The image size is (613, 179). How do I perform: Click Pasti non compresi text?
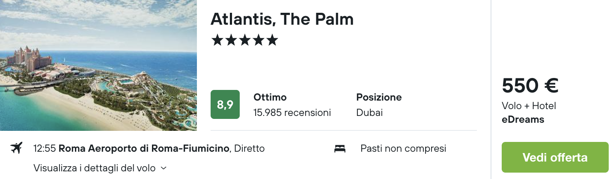coord(403,148)
